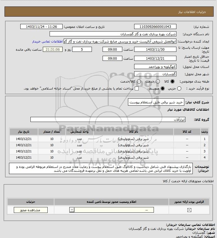Click the announcement date field 1403/11/24 - 11:26
The height and width of the screenshot is (238, 217).
[x=41, y=27]
